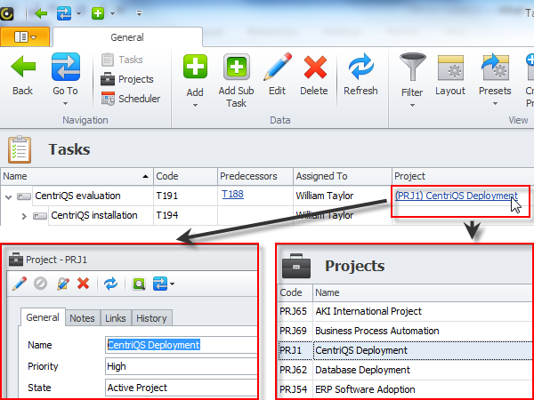This screenshot has height=400, width=534.
Task: Click the refresh icon in Project PRJ1 toolbar
Action: [x=110, y=284]
